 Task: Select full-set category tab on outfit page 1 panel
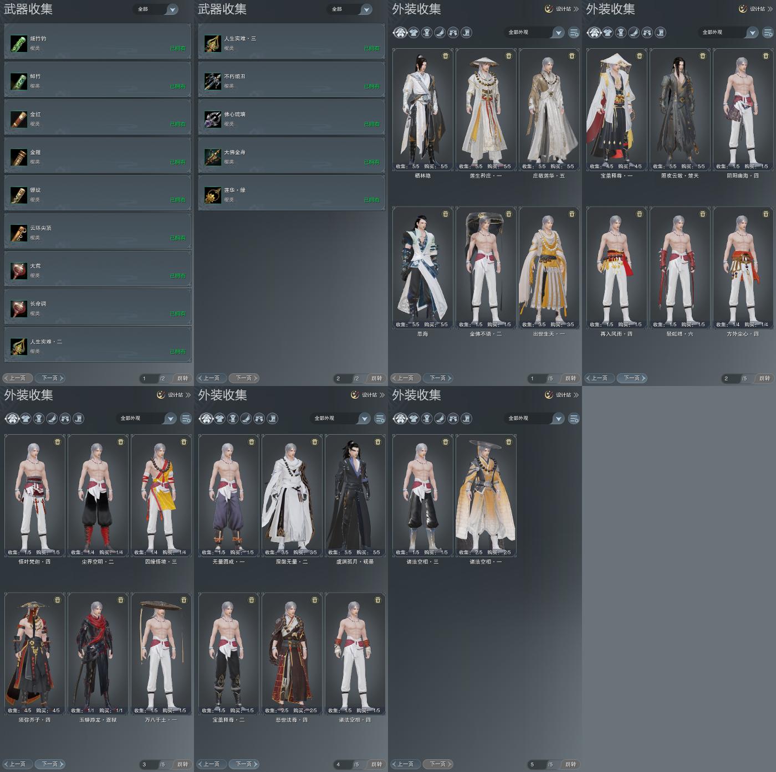pos(400,33)
